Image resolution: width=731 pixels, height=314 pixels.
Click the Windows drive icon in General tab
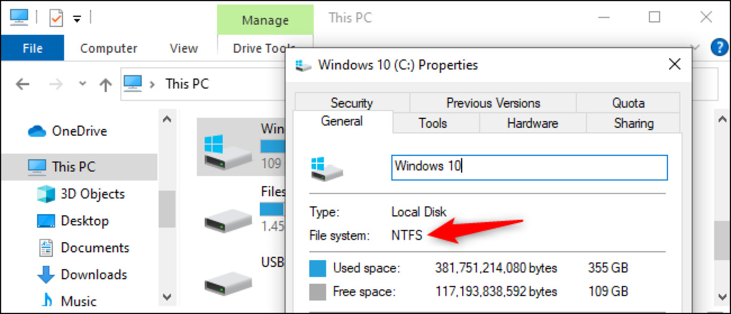point(327,168)
